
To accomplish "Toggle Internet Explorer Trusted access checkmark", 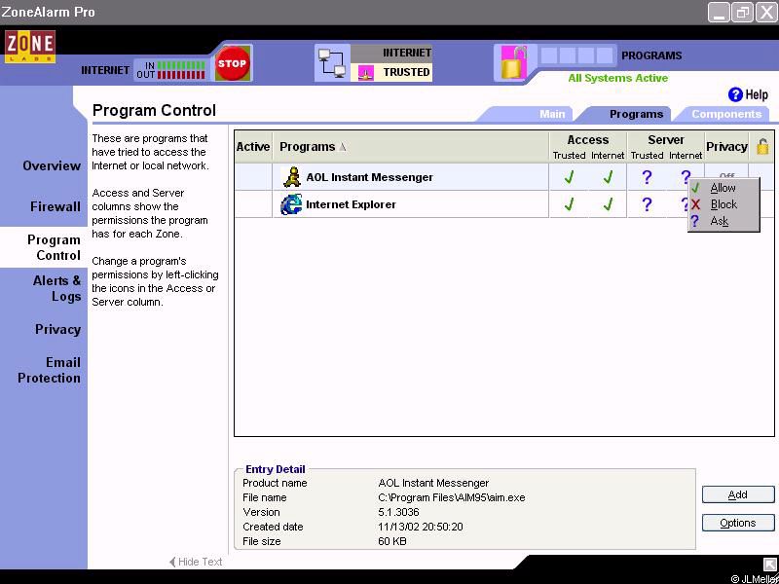I will [569, 204].
